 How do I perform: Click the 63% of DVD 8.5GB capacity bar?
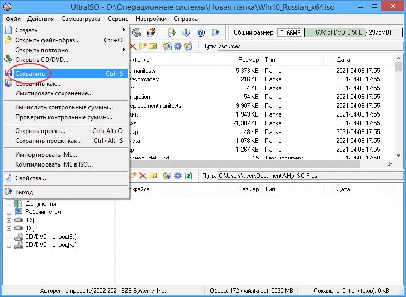353,32
